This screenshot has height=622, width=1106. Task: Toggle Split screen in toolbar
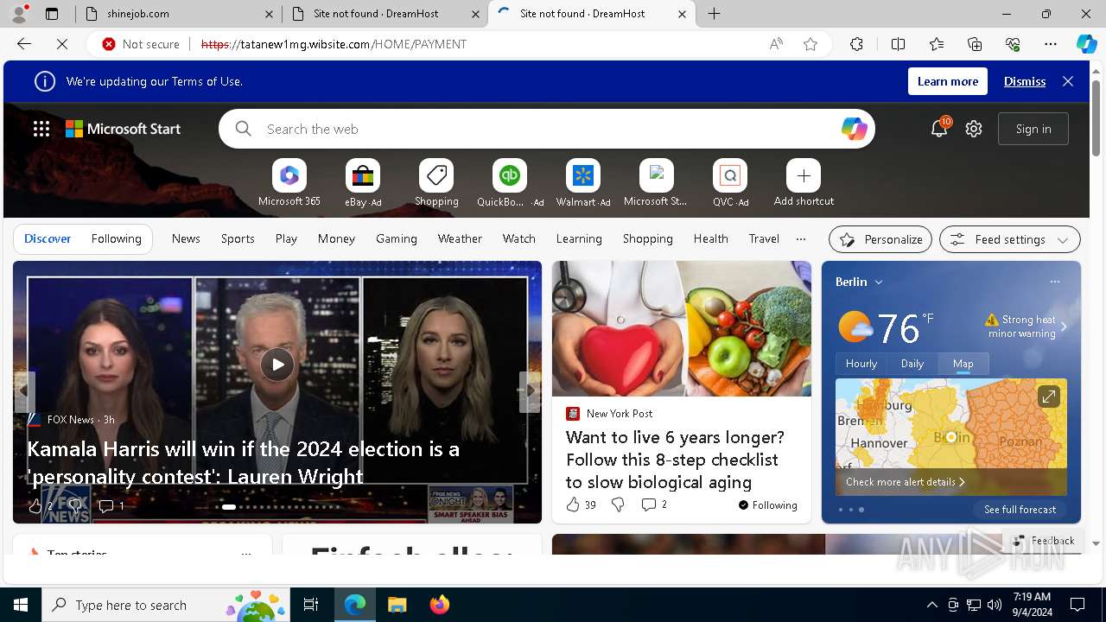pyautogui.click(x=898, y=44)
